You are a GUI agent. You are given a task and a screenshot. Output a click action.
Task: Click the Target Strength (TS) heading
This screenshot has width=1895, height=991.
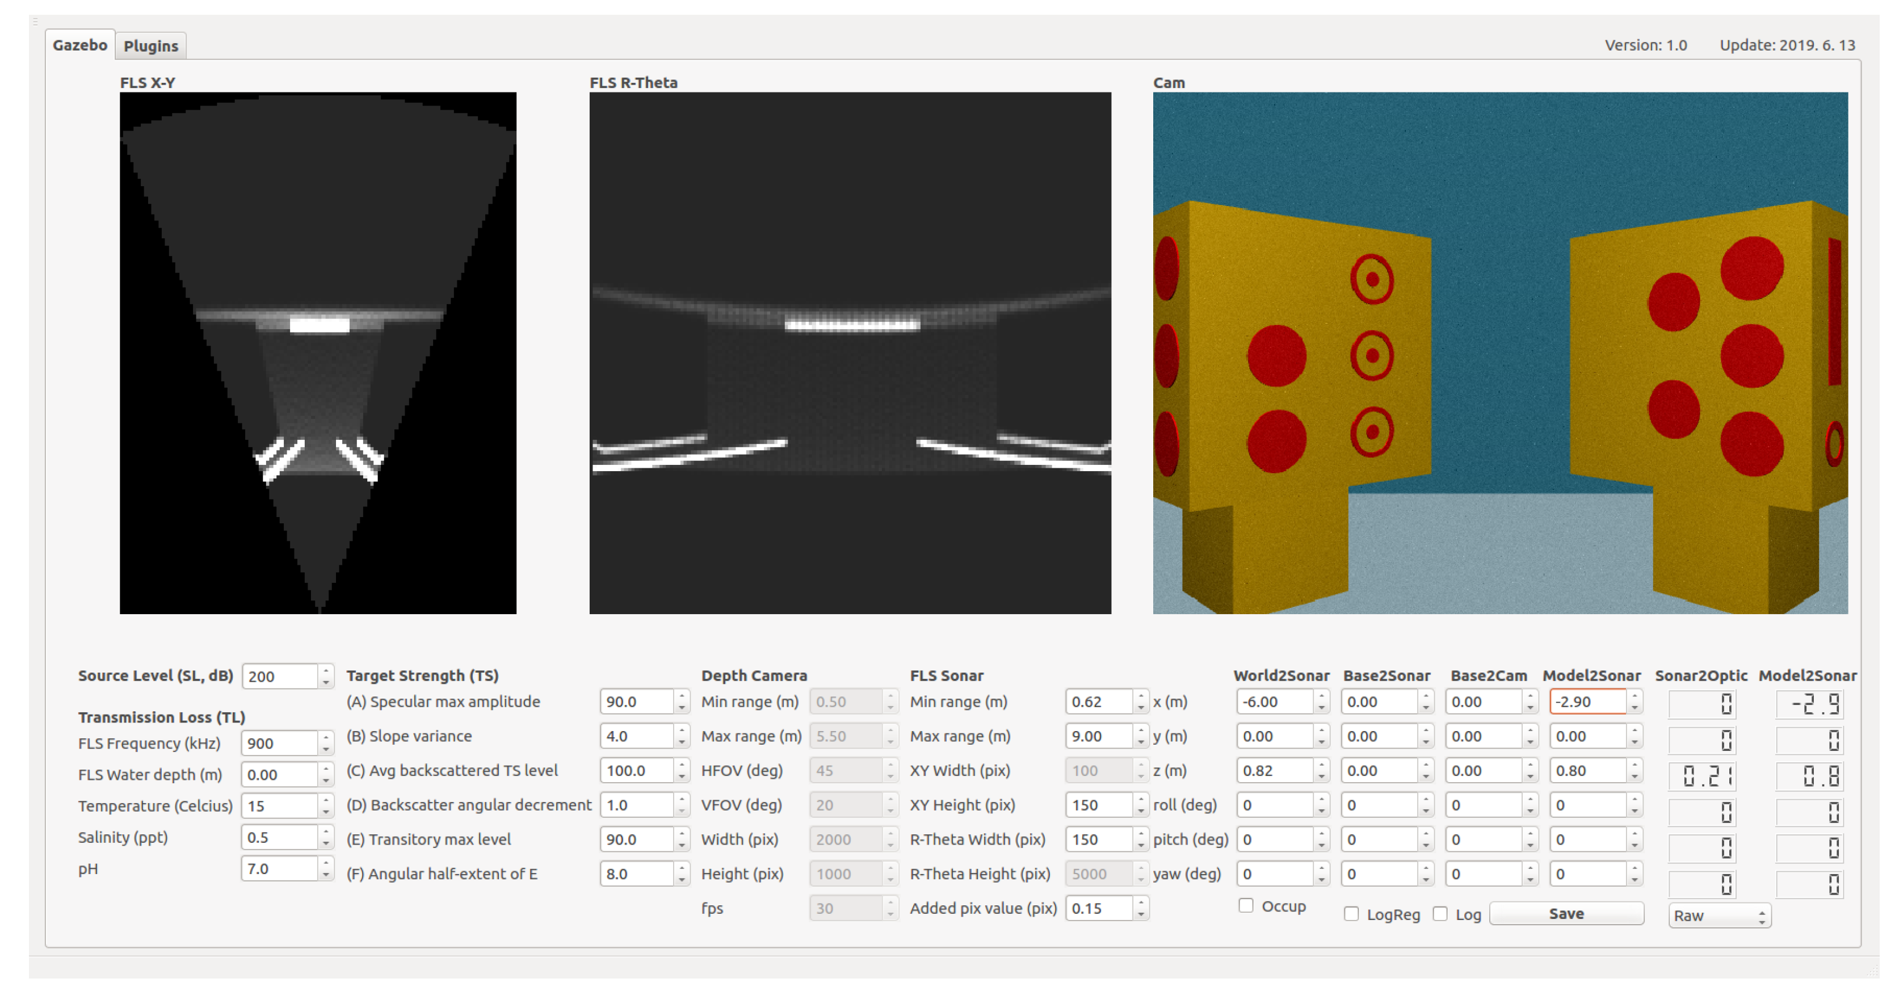tap(422, 675)
